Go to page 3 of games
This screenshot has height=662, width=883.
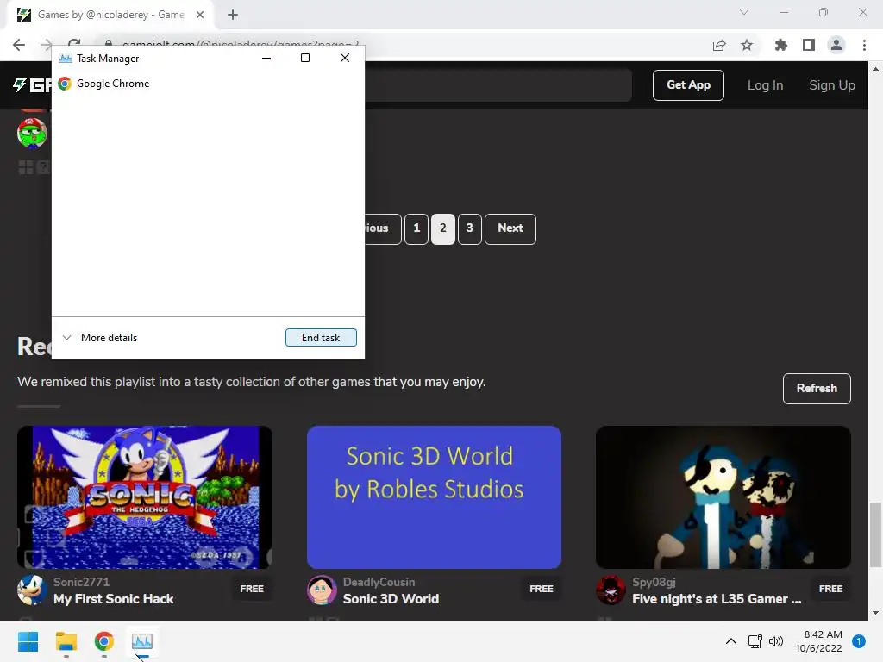[x=470, y=228]
